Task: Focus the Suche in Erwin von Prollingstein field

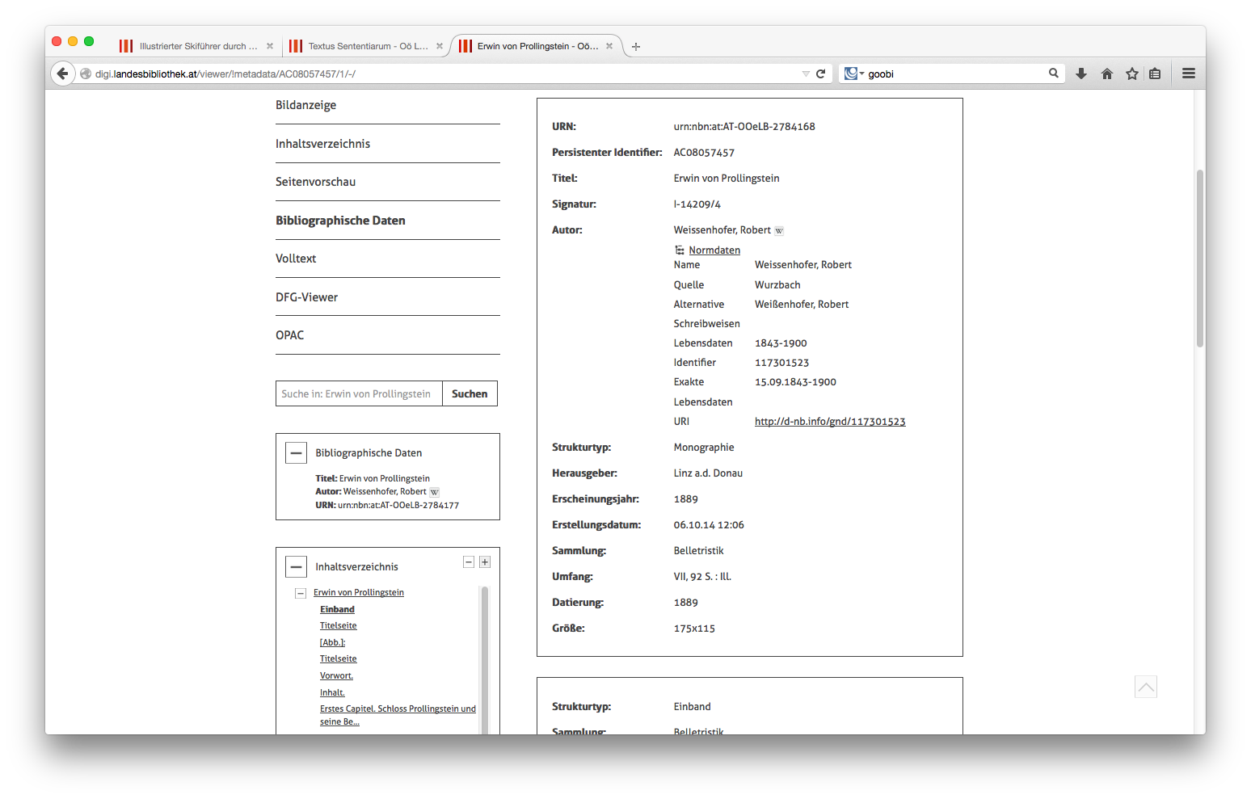Action: tap(359, 393)
